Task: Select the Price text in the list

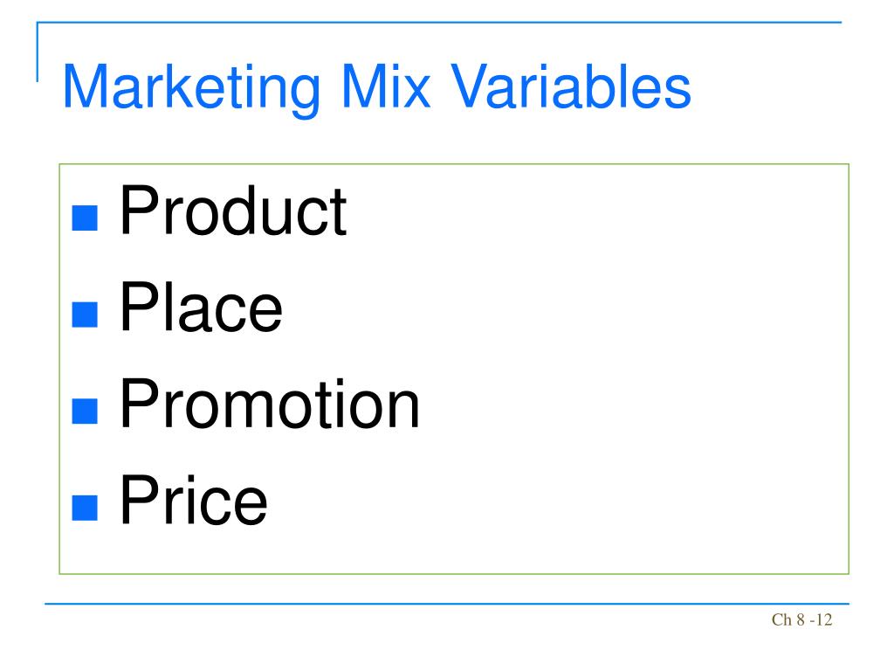Action: (x=193, y=501)
